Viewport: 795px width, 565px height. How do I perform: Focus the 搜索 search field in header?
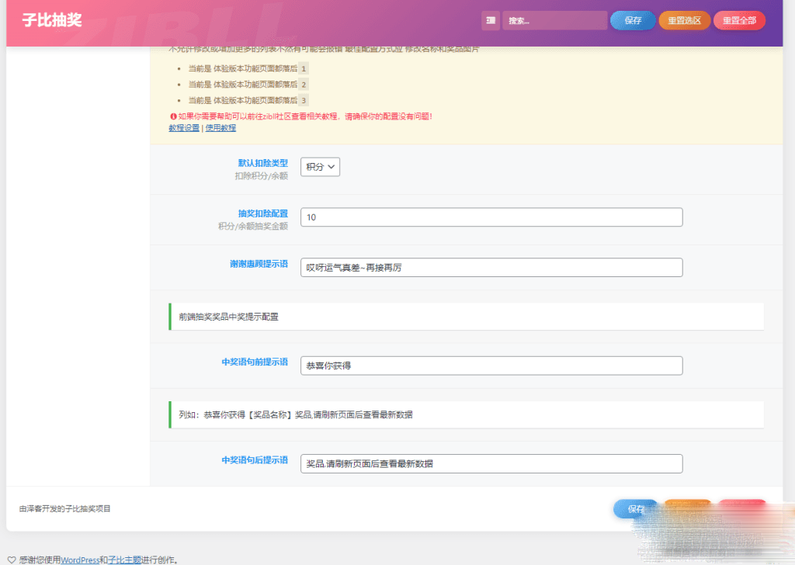tap(554, 21)
